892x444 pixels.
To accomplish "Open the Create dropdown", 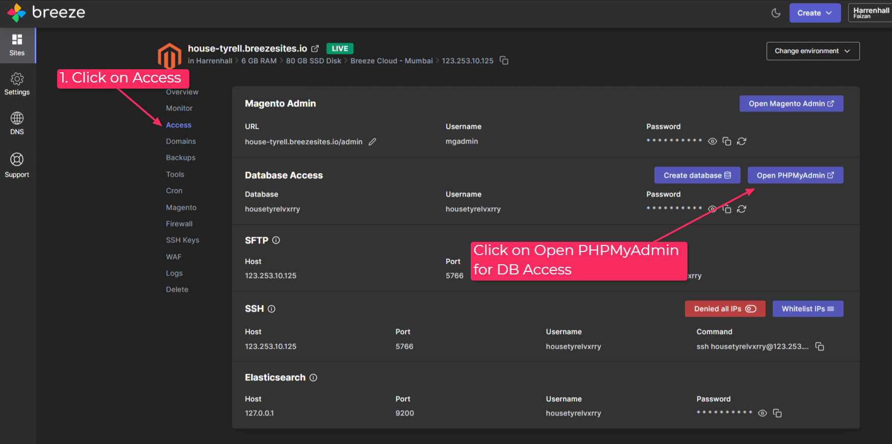I will (815, 13).
